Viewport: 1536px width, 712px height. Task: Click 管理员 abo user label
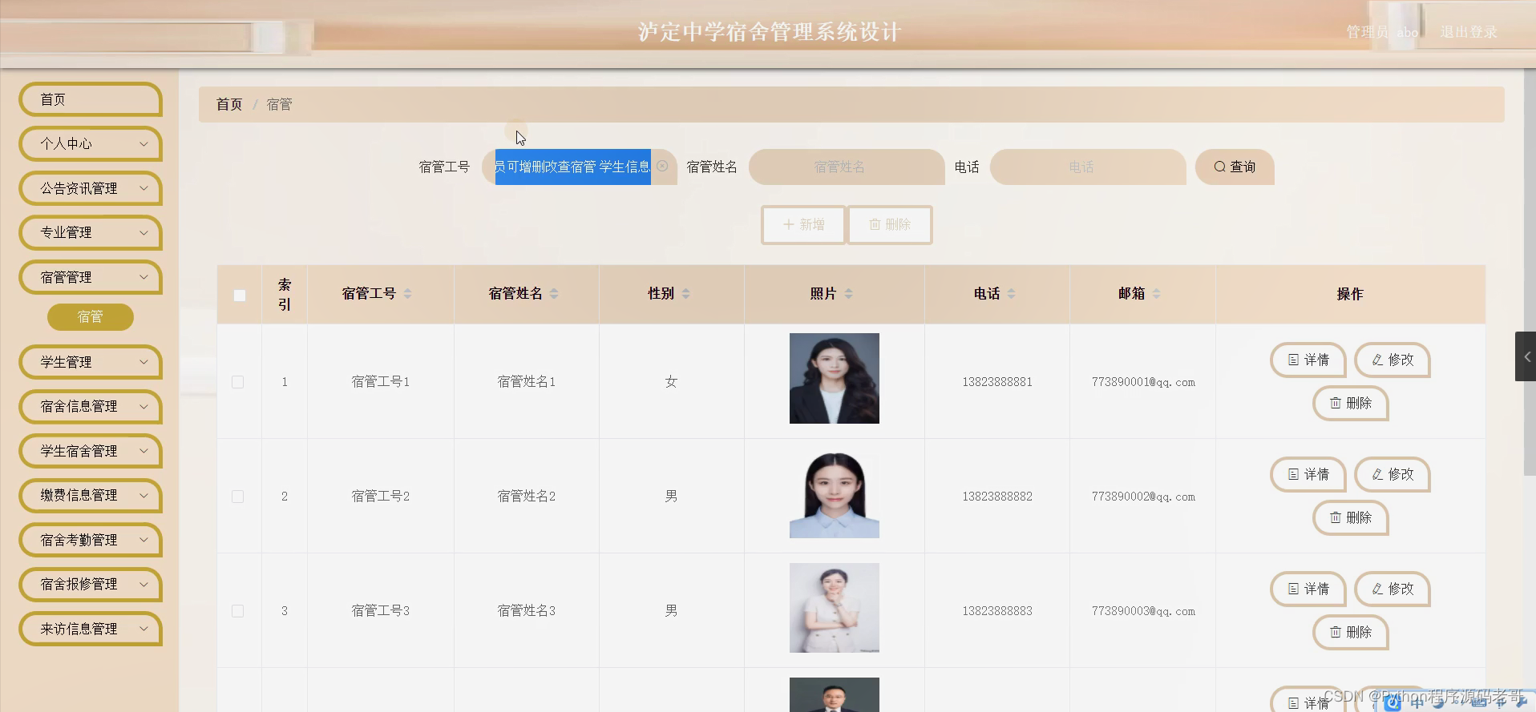click(x=1382, y=32)
